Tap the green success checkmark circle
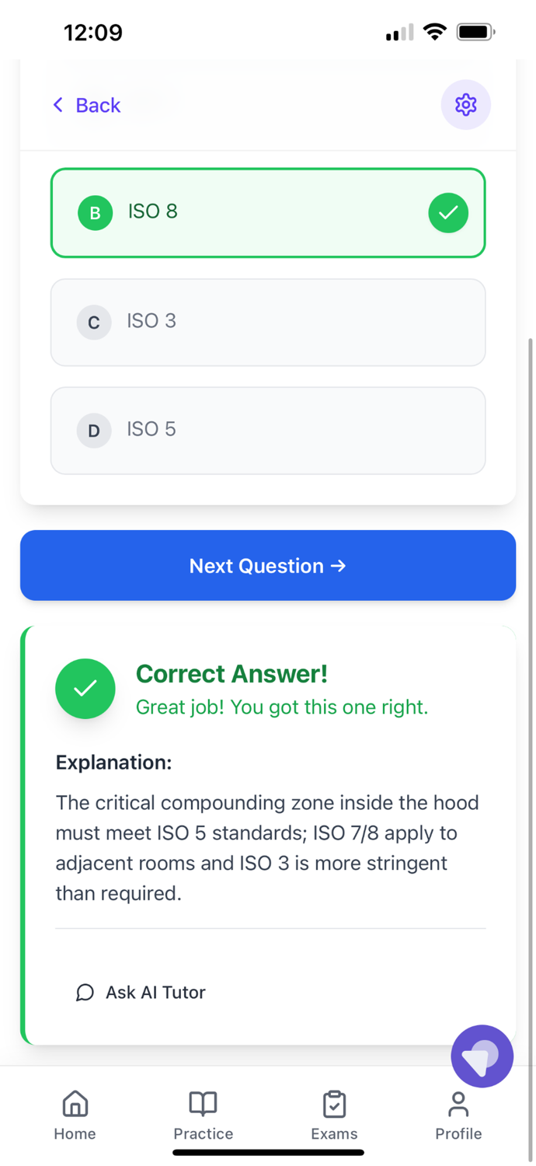Viewport: 536px width, 1166px height. pyautogui.click(x=85, y=689)
